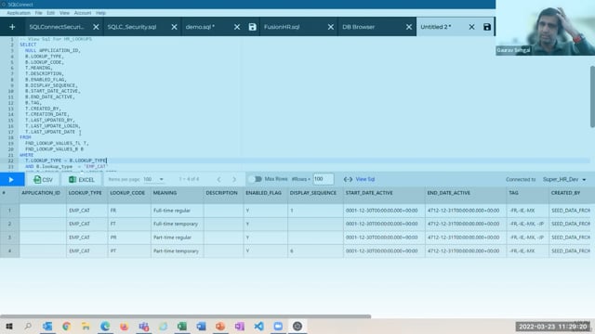Click the editor vertical scrollbar
Screen dimensions: 595x334
pos(592,96)
